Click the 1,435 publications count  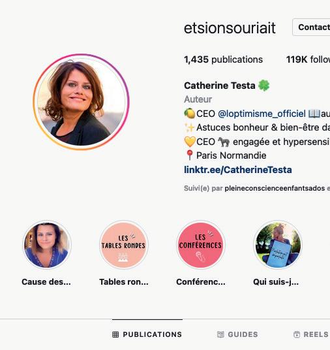[x=223, y=59]
